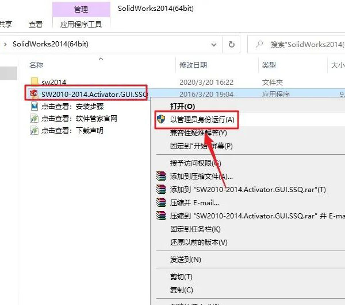Click the breadcrumb chevron before SolidWorks2014(64bit)
The height and width of the screenshot is (305, 345).
(x=5, y=44)
